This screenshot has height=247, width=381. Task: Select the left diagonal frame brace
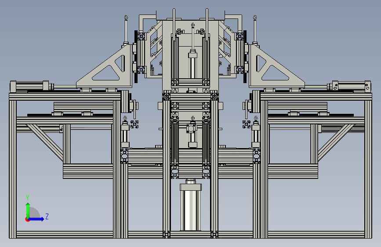point(45,142)
